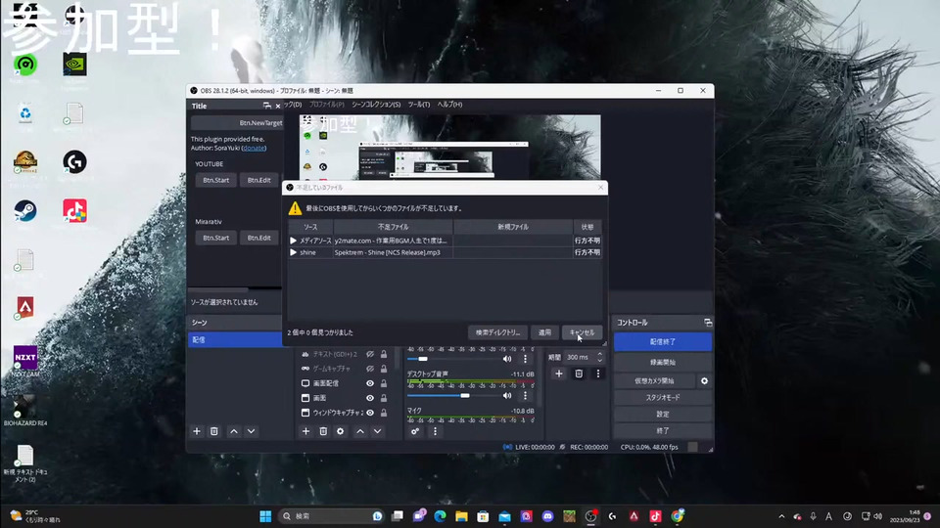Move source up in the Sources list

coord(360,431)
